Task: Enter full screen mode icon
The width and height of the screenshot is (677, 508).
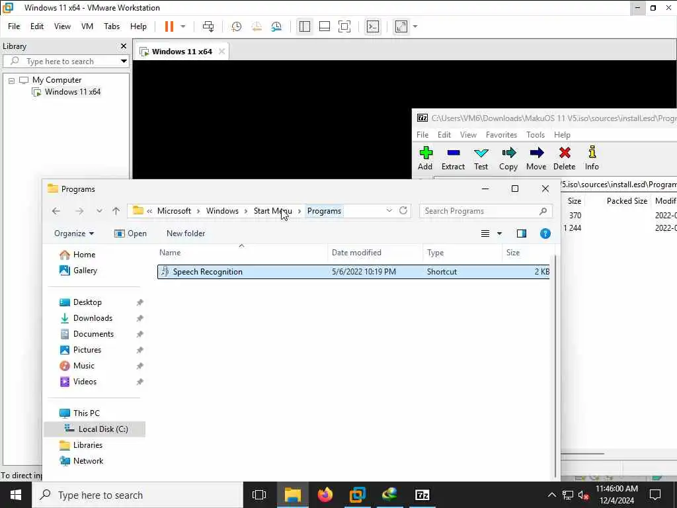Action: click(344, 26)
